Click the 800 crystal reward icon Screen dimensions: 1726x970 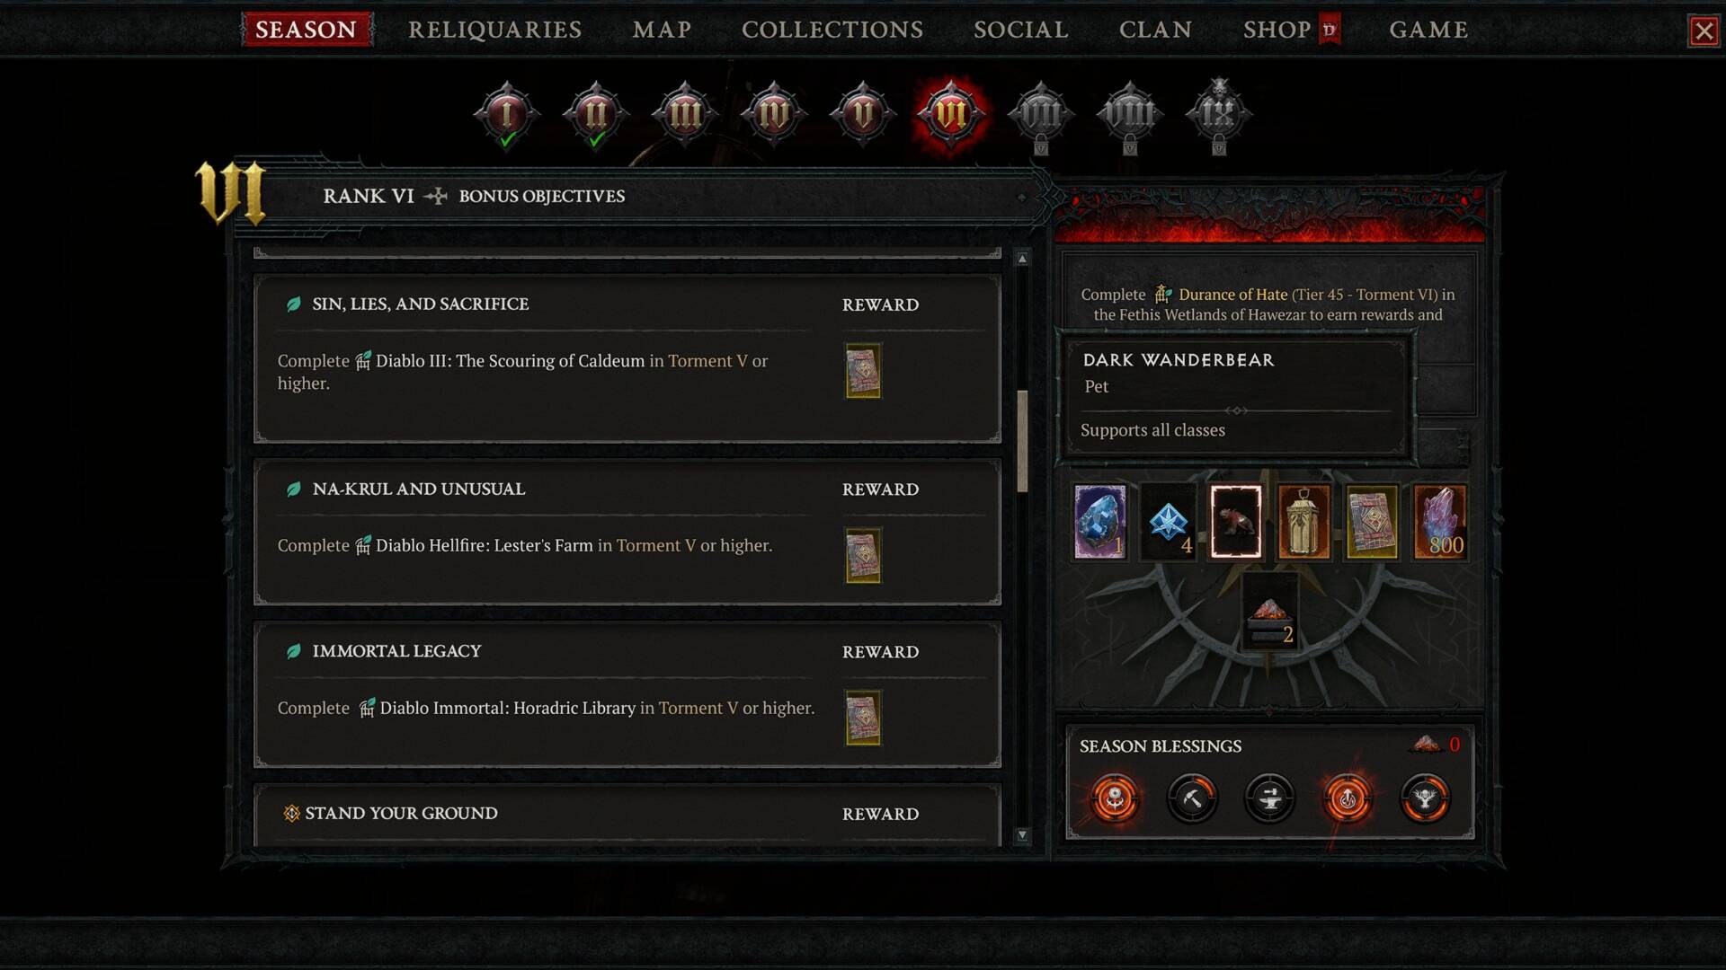click(x=1440, y=522)
